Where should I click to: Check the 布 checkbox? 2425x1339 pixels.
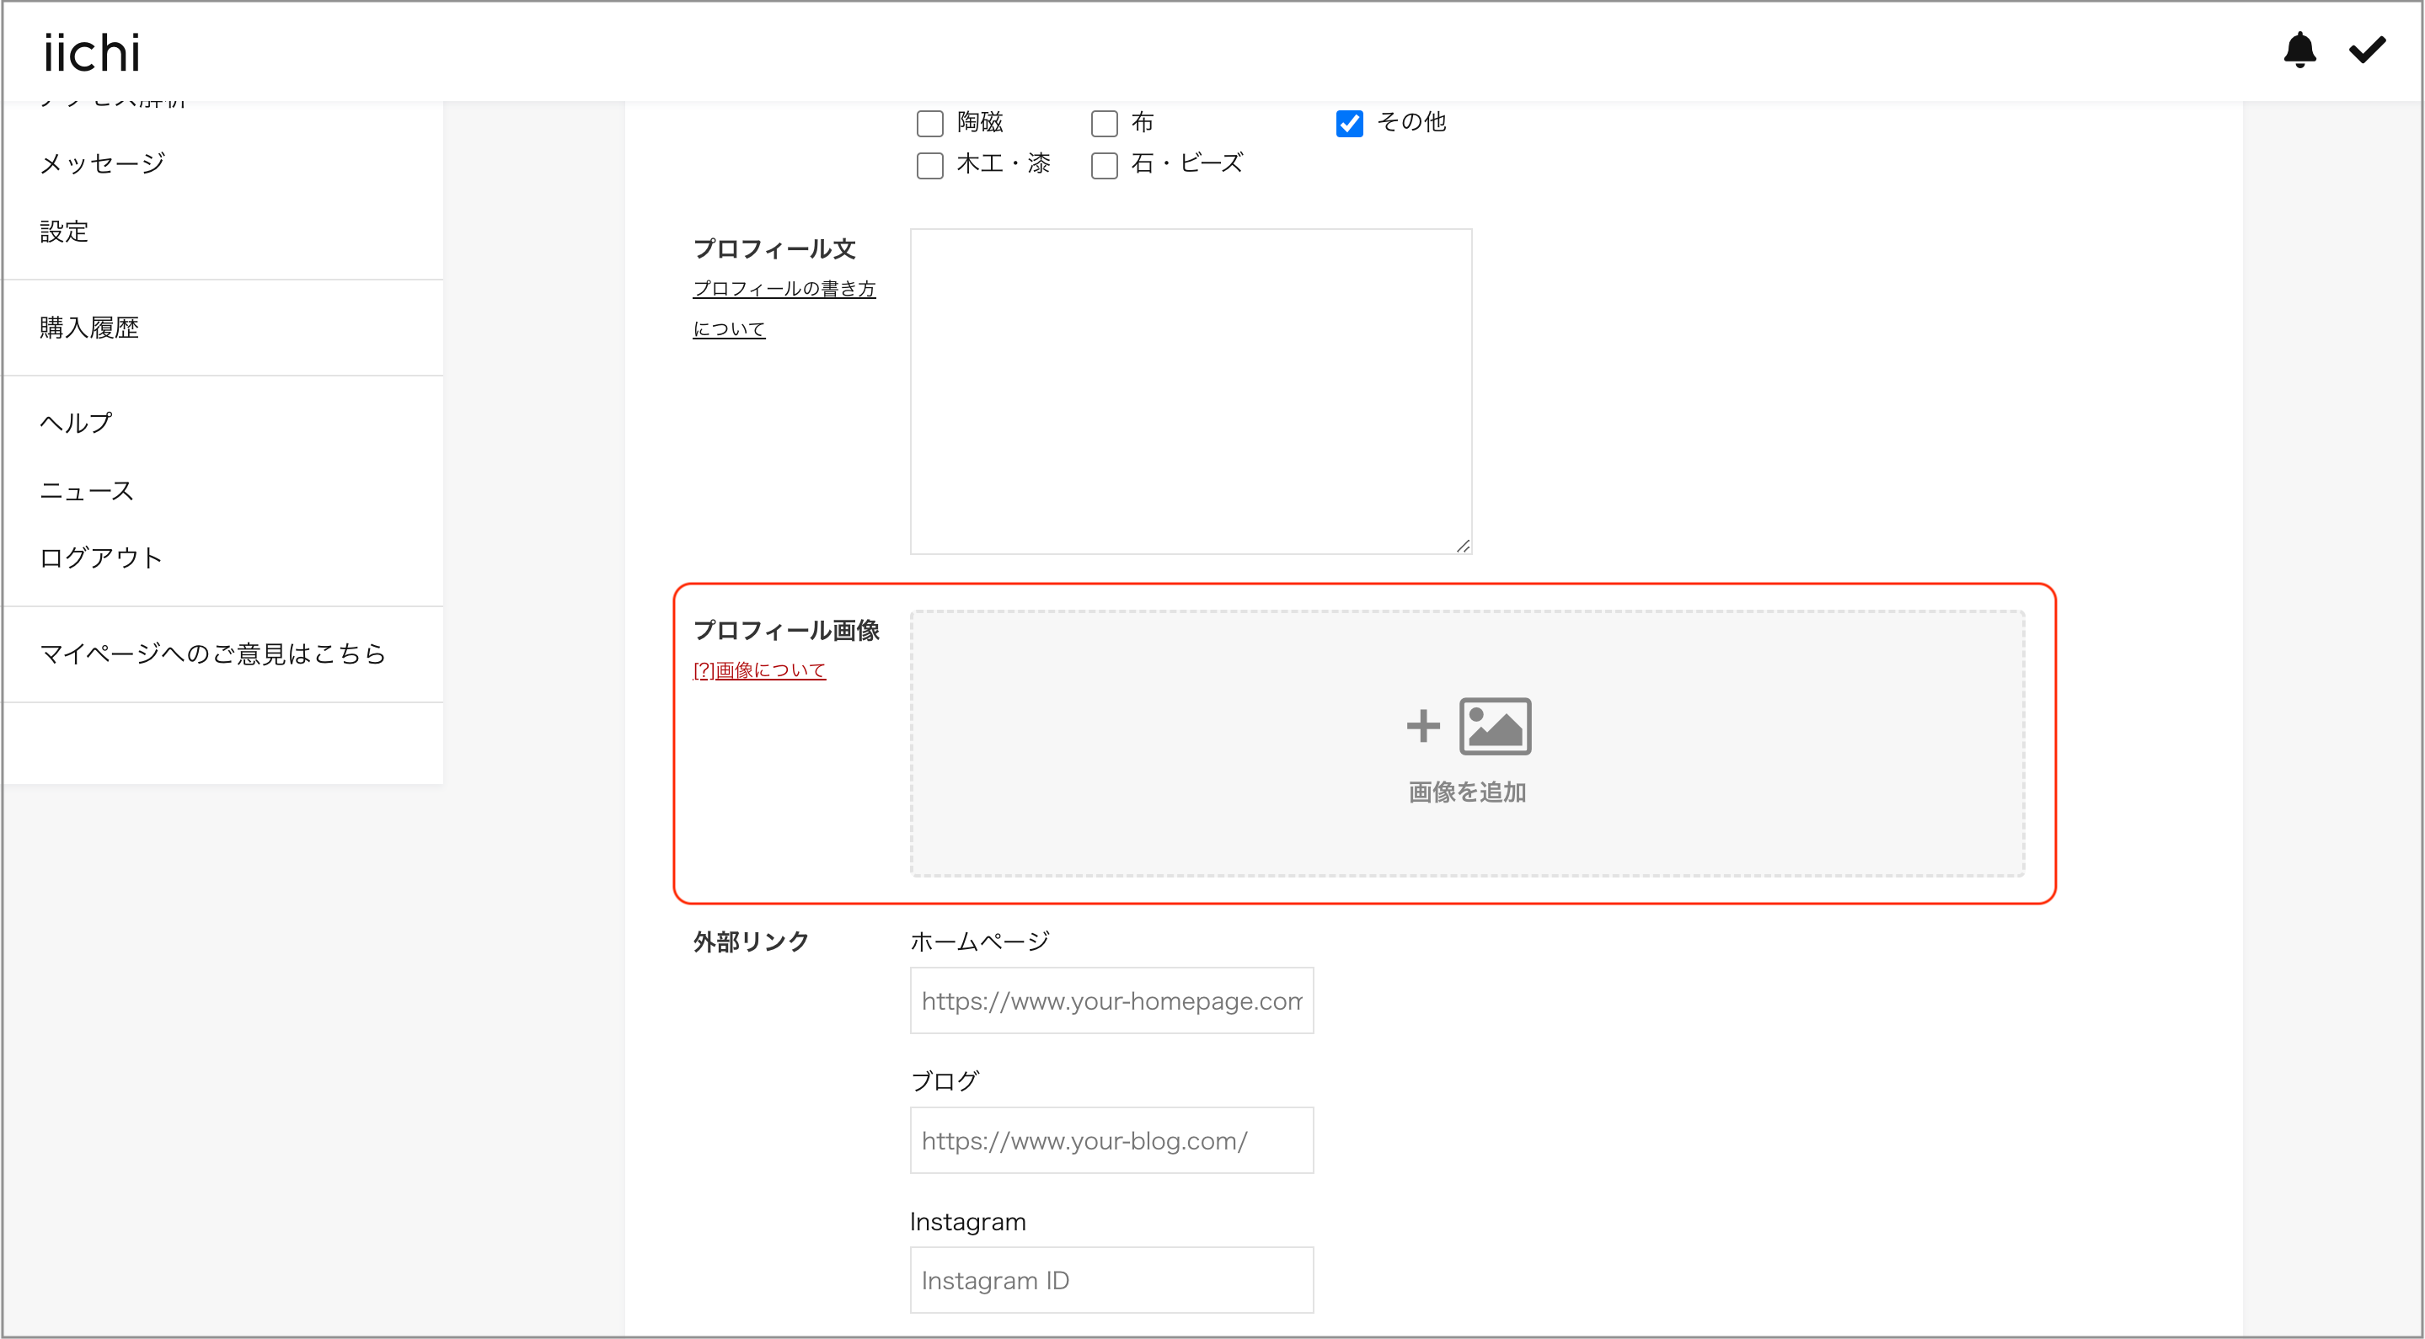1105,123
